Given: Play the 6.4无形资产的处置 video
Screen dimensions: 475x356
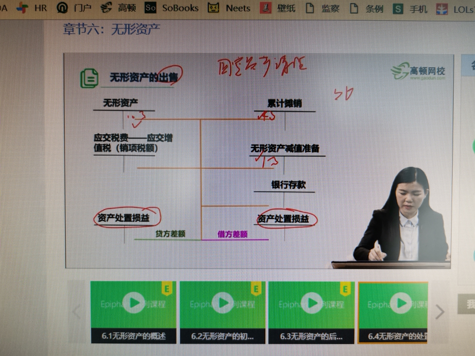Looking at the screenshot, I should (x=401, y=303).
